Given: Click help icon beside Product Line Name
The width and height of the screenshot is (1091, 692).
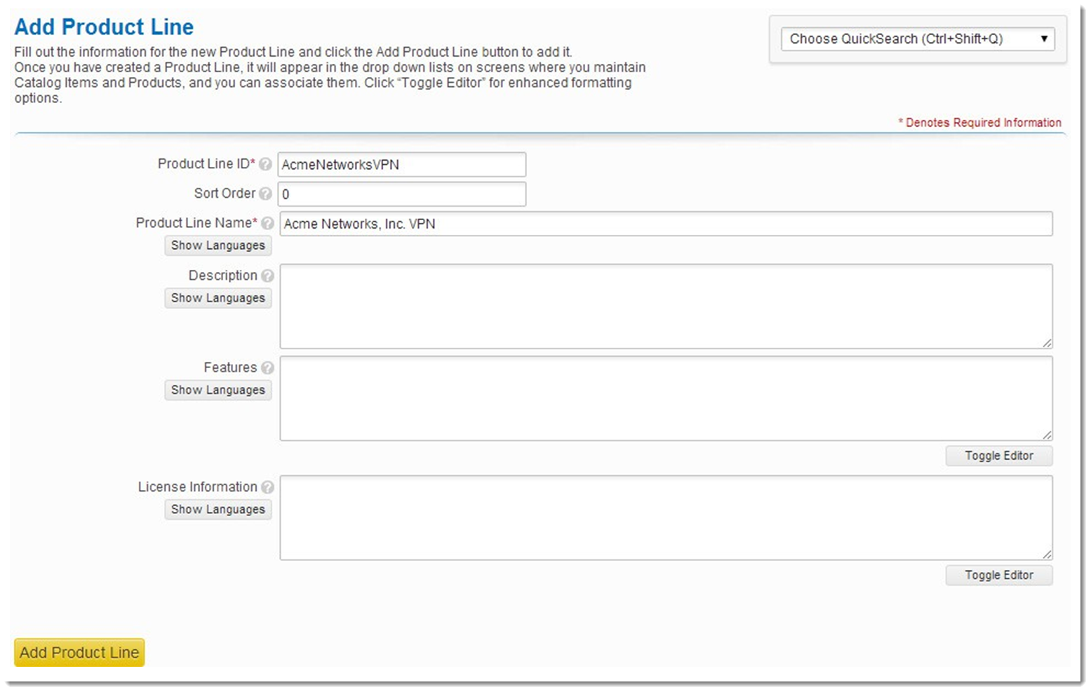Looking at the screenshot, I should [267, 223].
